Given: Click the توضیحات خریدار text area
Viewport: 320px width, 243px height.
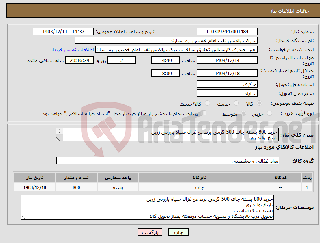Looking at the screenshot, I should [147, 207].
